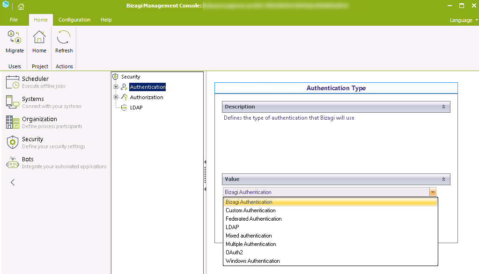Click the LDAP node icon
This screenshot has width=479, height=274.
[124, 108]
